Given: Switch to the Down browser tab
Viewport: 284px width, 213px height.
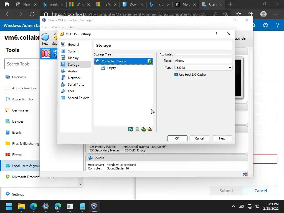Looking at the screenshot, I should pos(133,4).
